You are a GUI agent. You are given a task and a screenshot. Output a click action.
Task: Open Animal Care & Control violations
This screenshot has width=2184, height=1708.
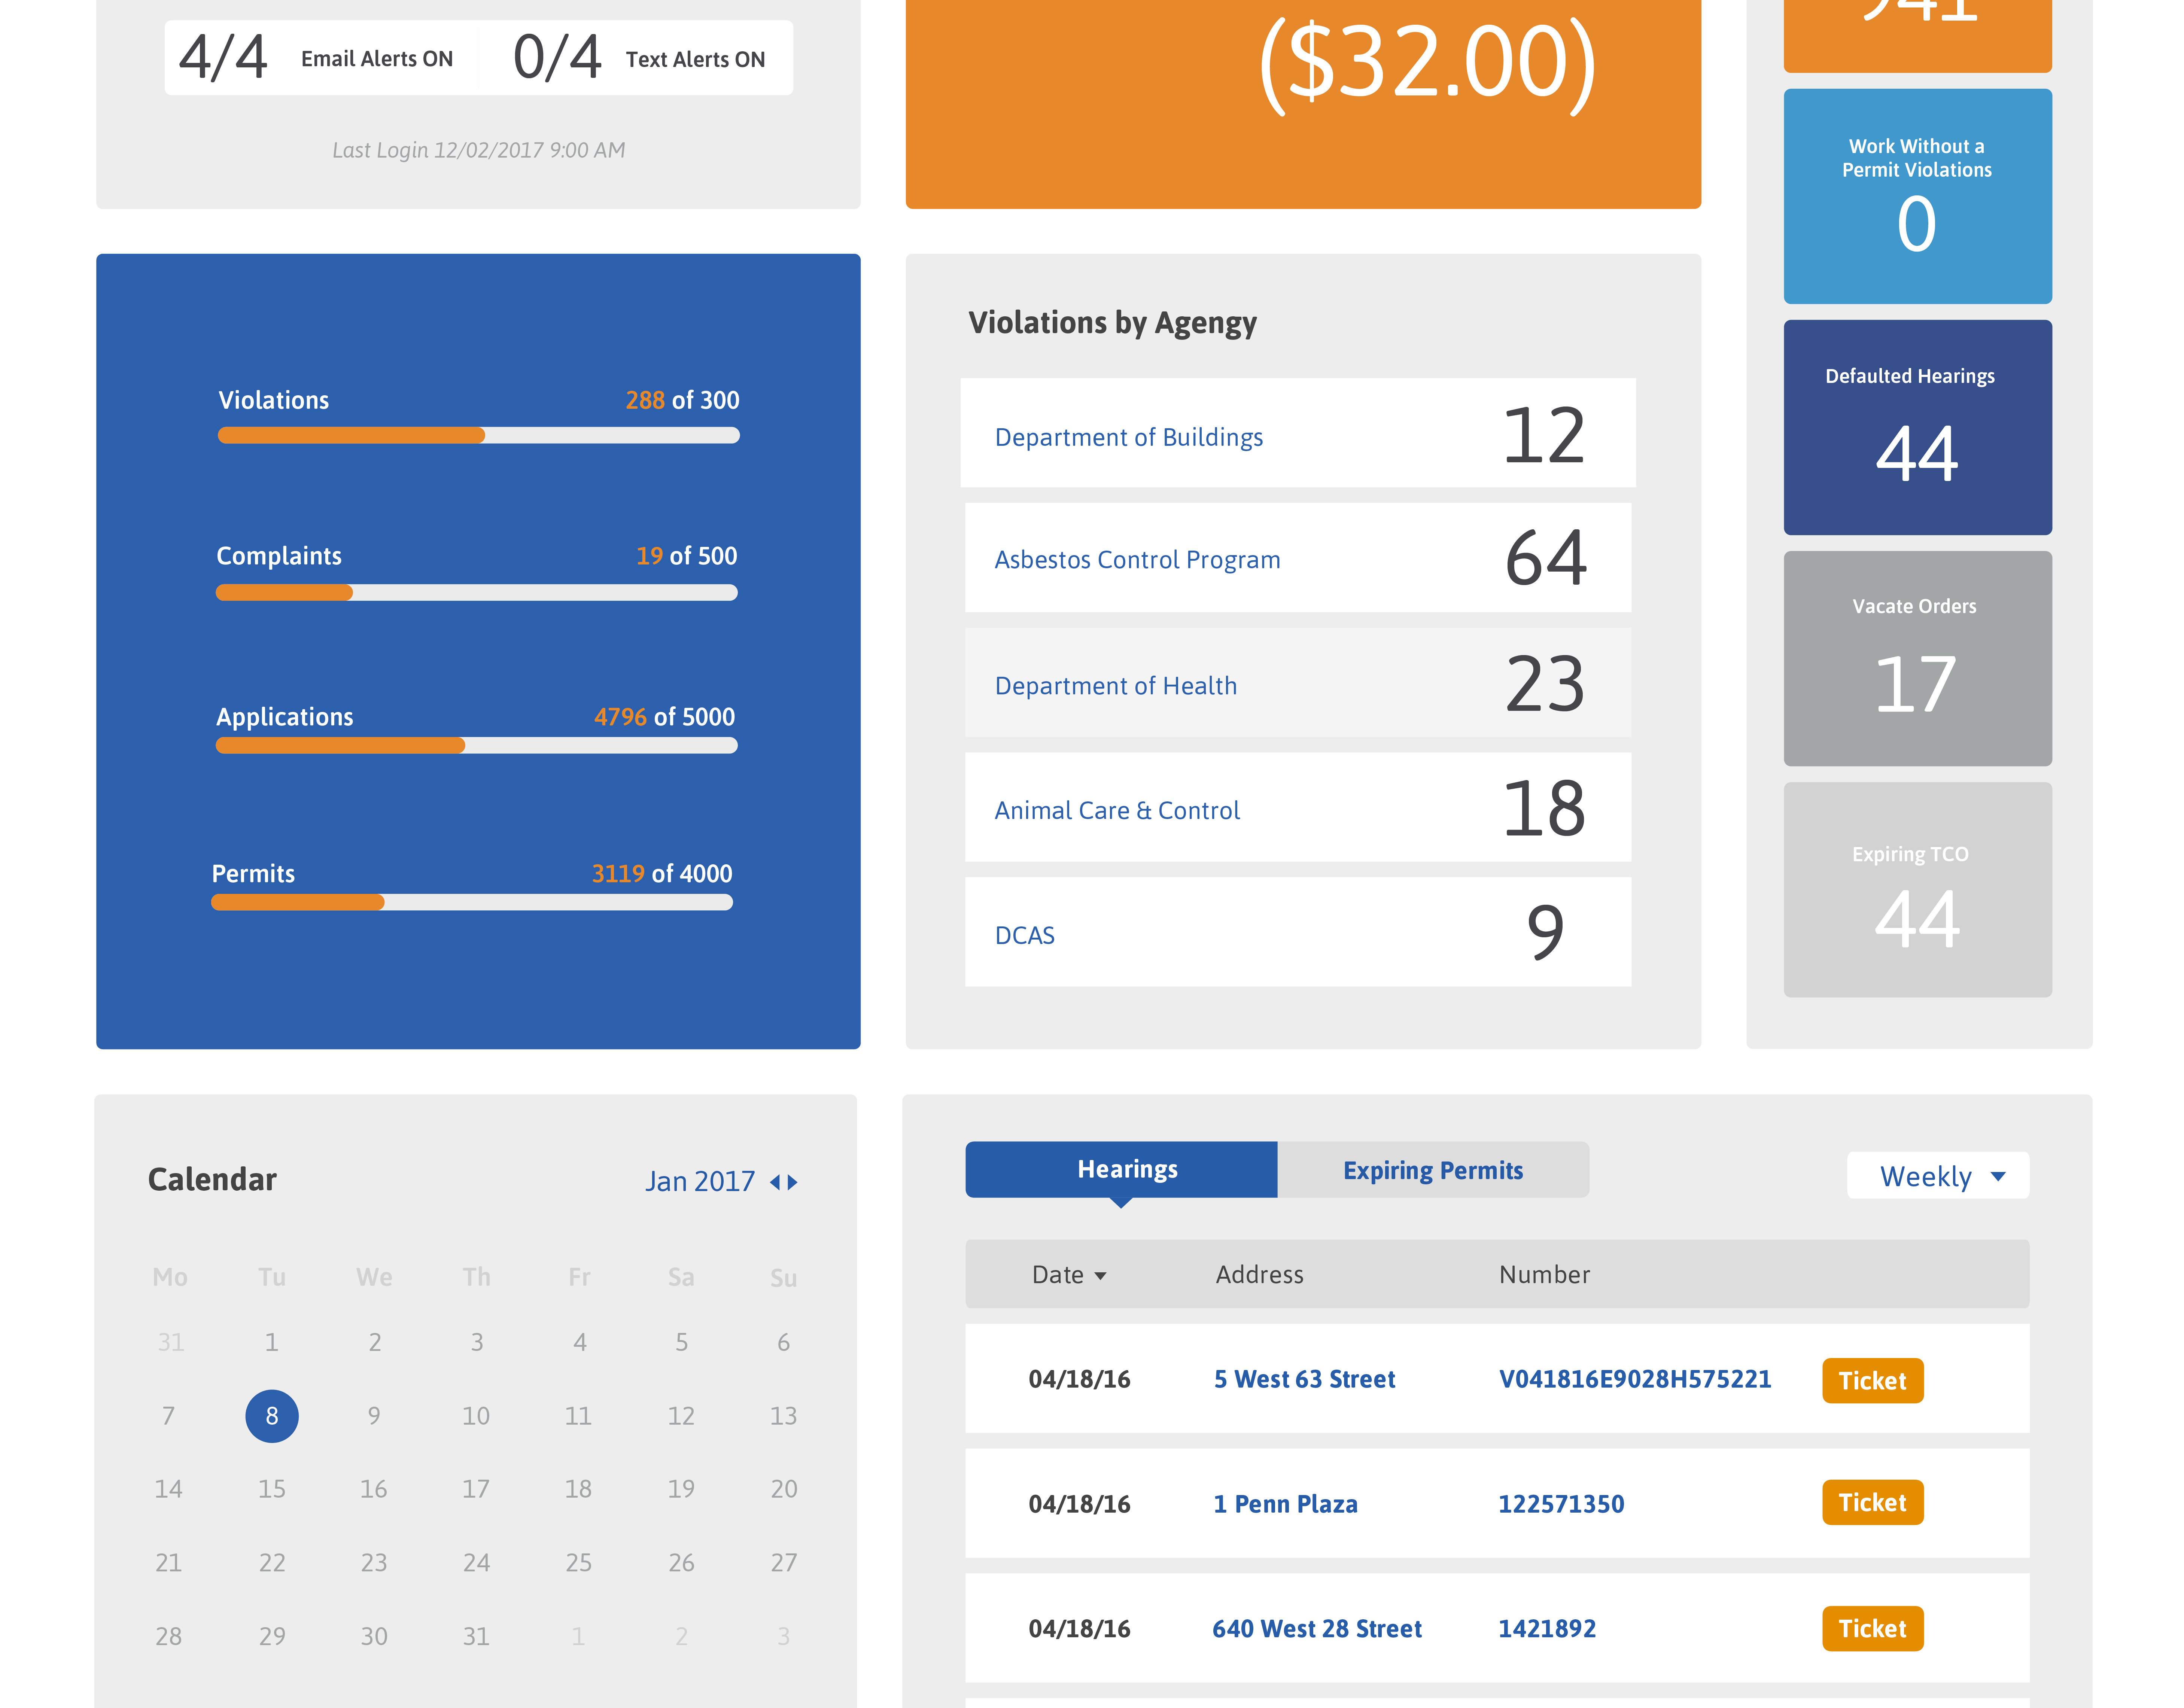pyautogui.click(x=1298, y=807)
